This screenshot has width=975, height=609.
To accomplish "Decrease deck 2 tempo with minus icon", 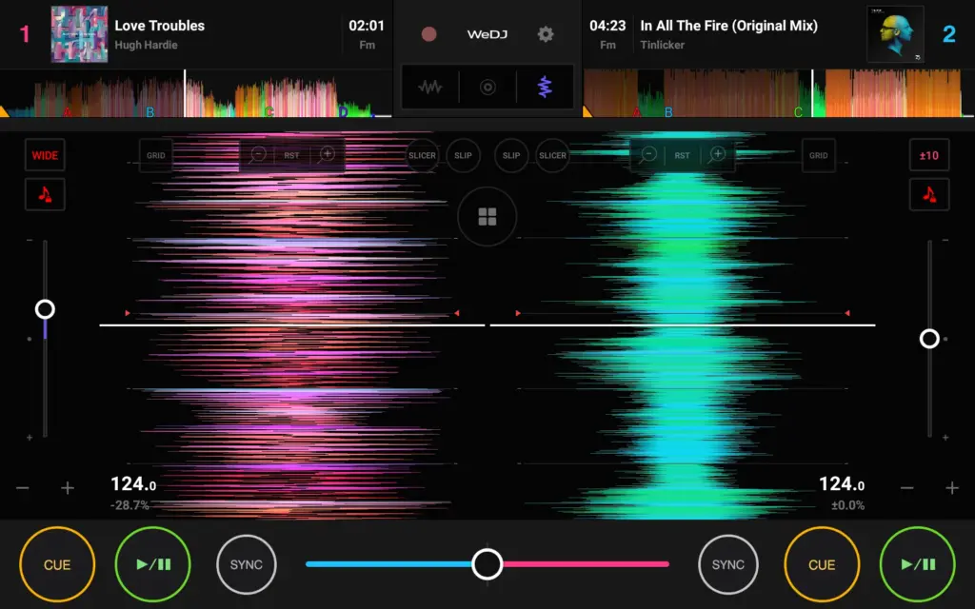I will [907, 488].
